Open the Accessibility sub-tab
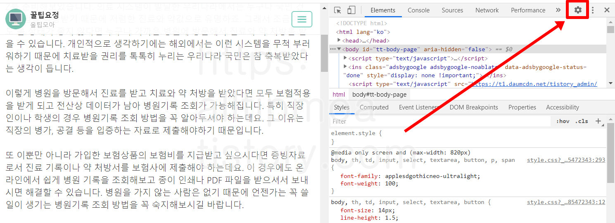 pos(563,107)
